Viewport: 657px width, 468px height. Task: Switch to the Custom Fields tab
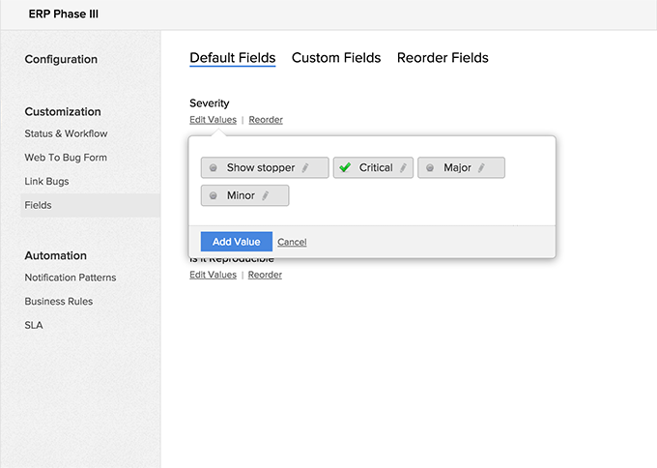coord(336,58)
